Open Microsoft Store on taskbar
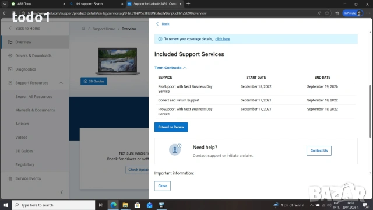Screen dimensions: 373x210 [138, 205]
